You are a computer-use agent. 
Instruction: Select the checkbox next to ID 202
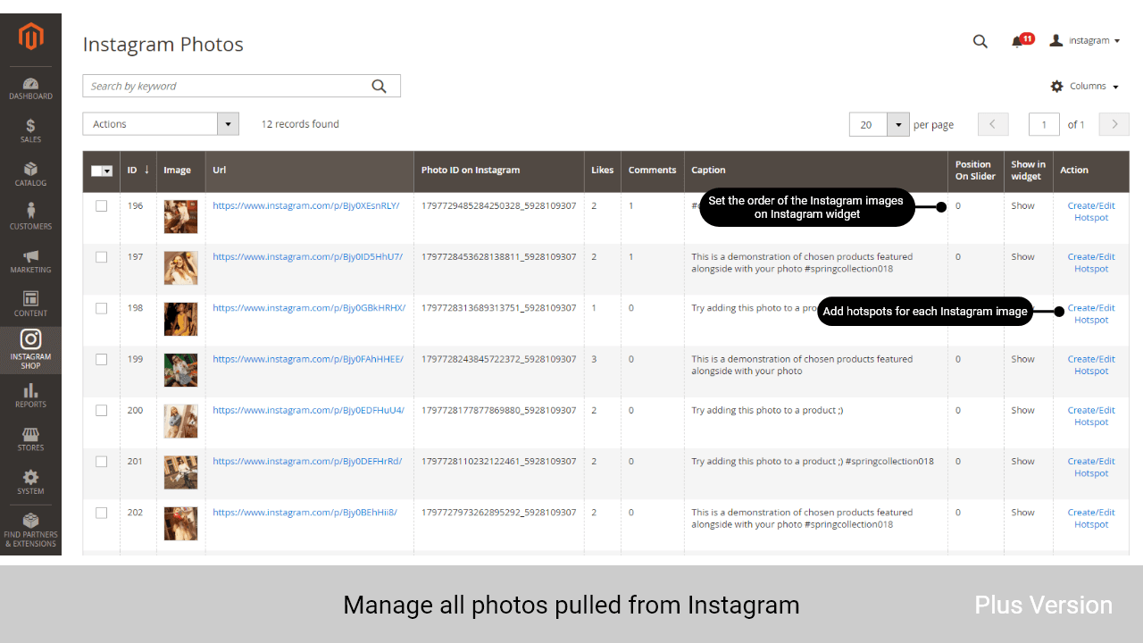point(101,513)
